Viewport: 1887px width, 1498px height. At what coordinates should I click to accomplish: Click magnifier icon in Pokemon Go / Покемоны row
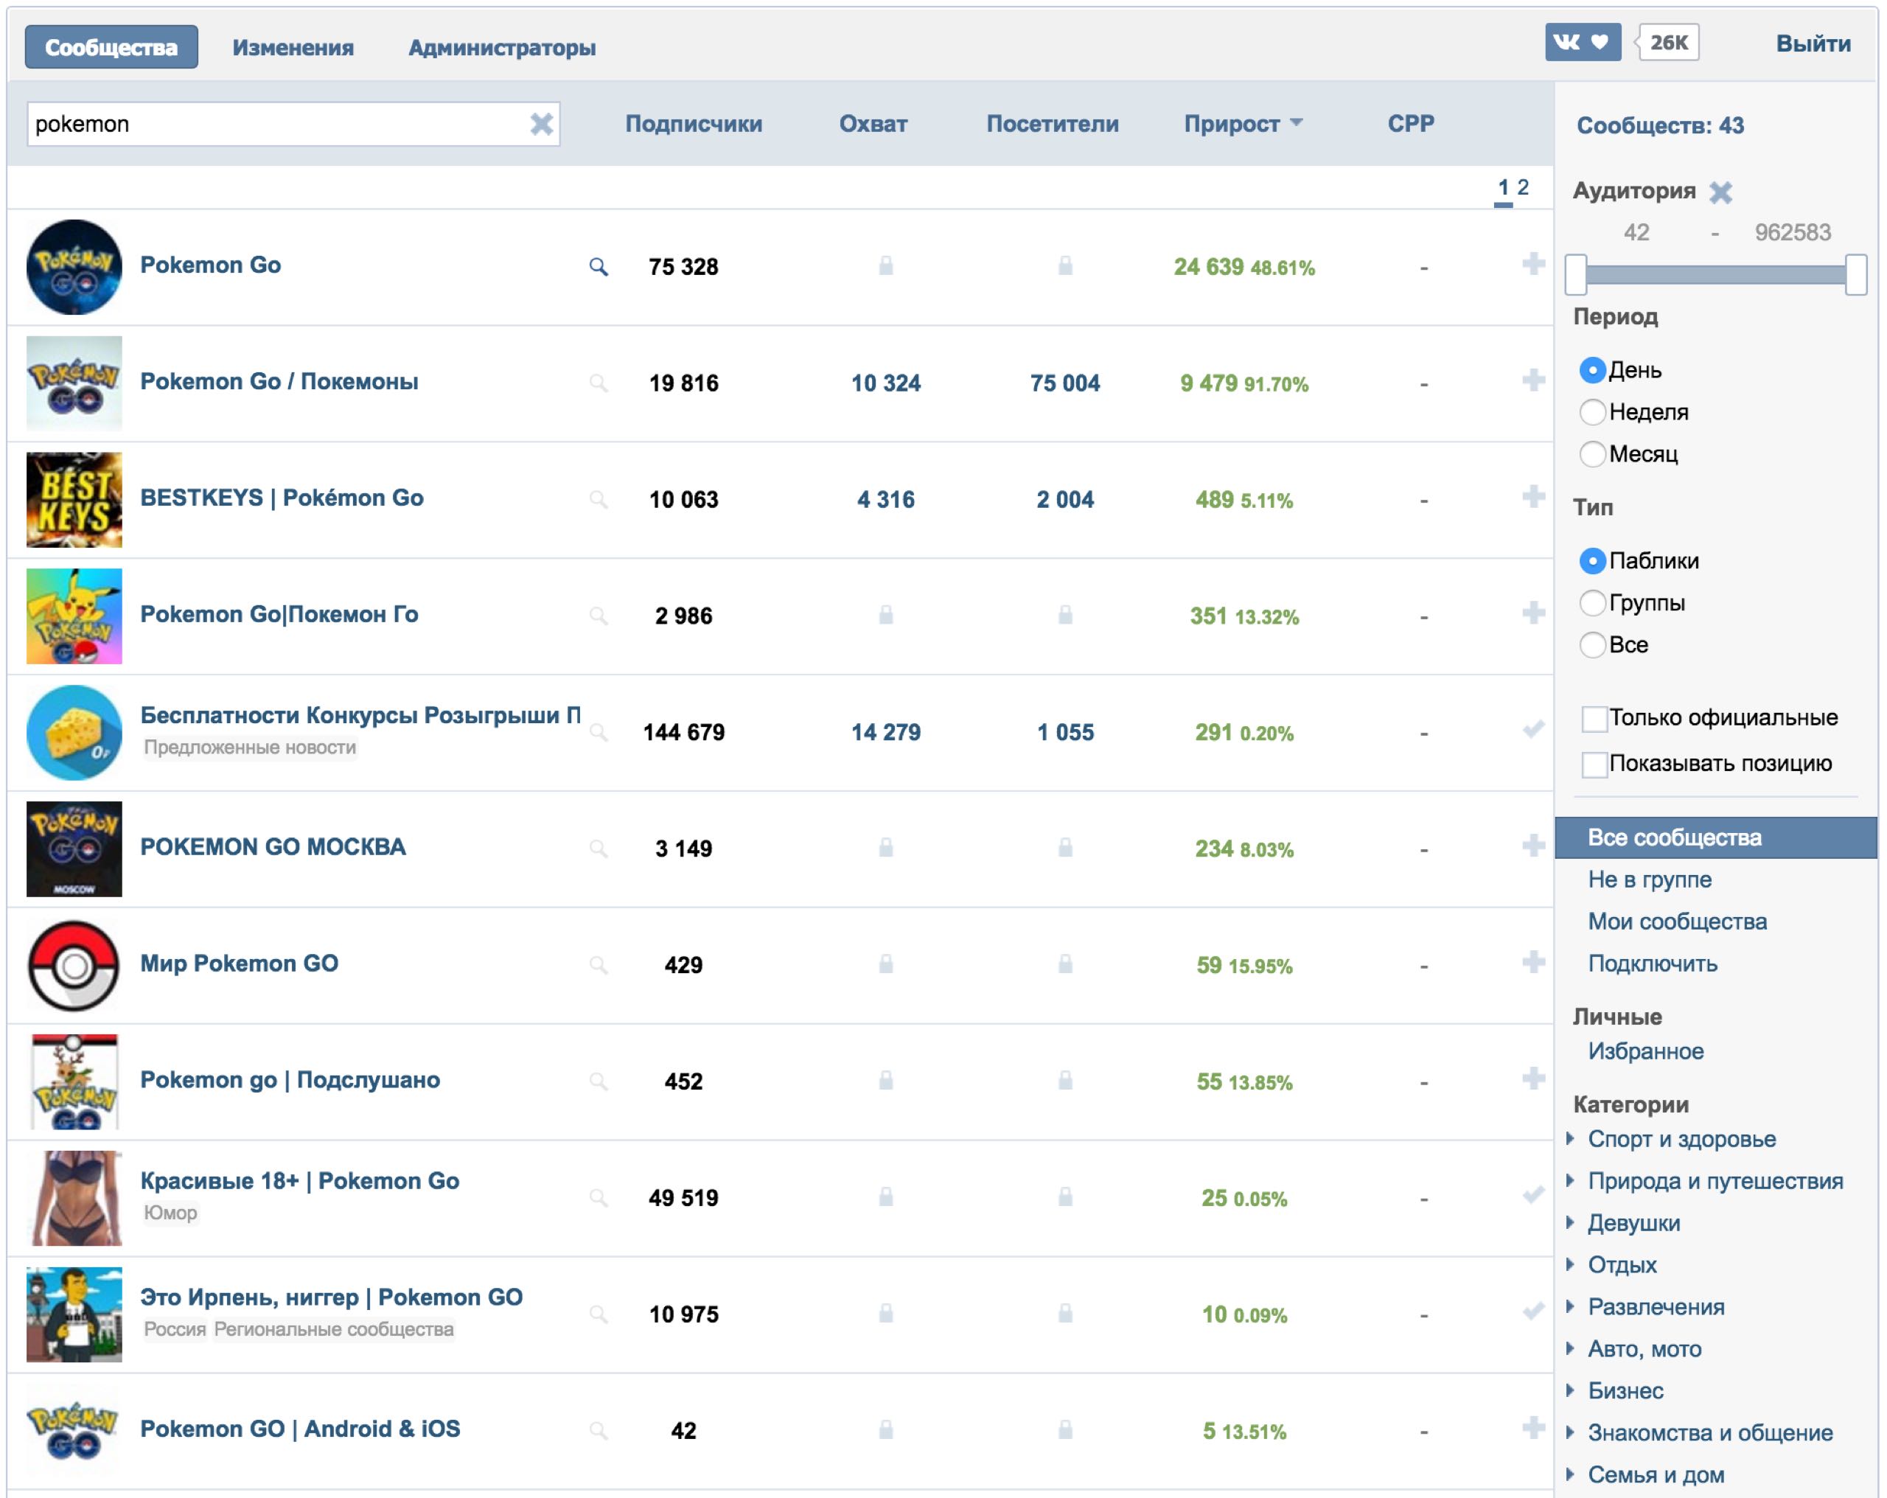pyautogui.click(x=598, y=383)
